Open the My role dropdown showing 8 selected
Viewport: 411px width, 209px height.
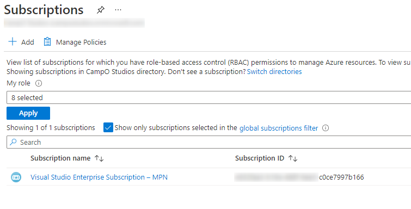[208, 97]
